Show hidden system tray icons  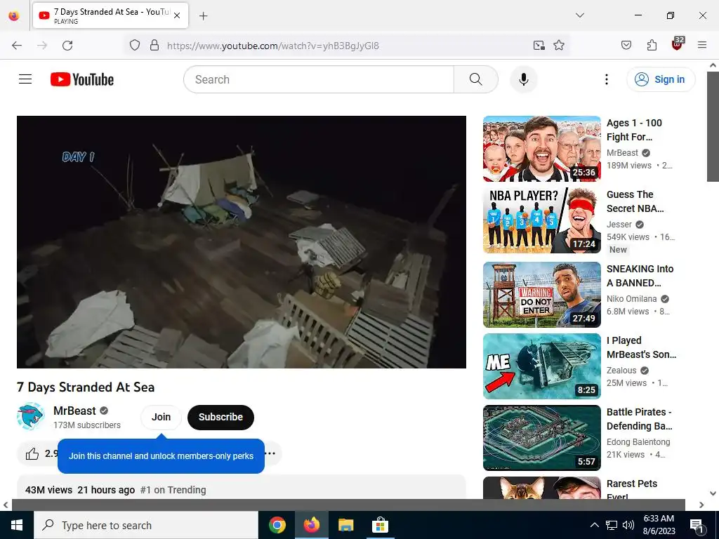click(594, 525)
